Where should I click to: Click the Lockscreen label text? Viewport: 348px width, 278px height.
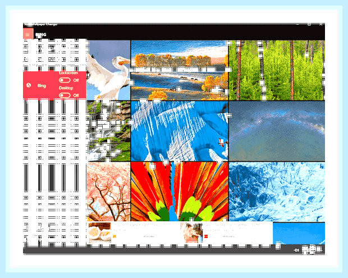click(x=68, y=73)
